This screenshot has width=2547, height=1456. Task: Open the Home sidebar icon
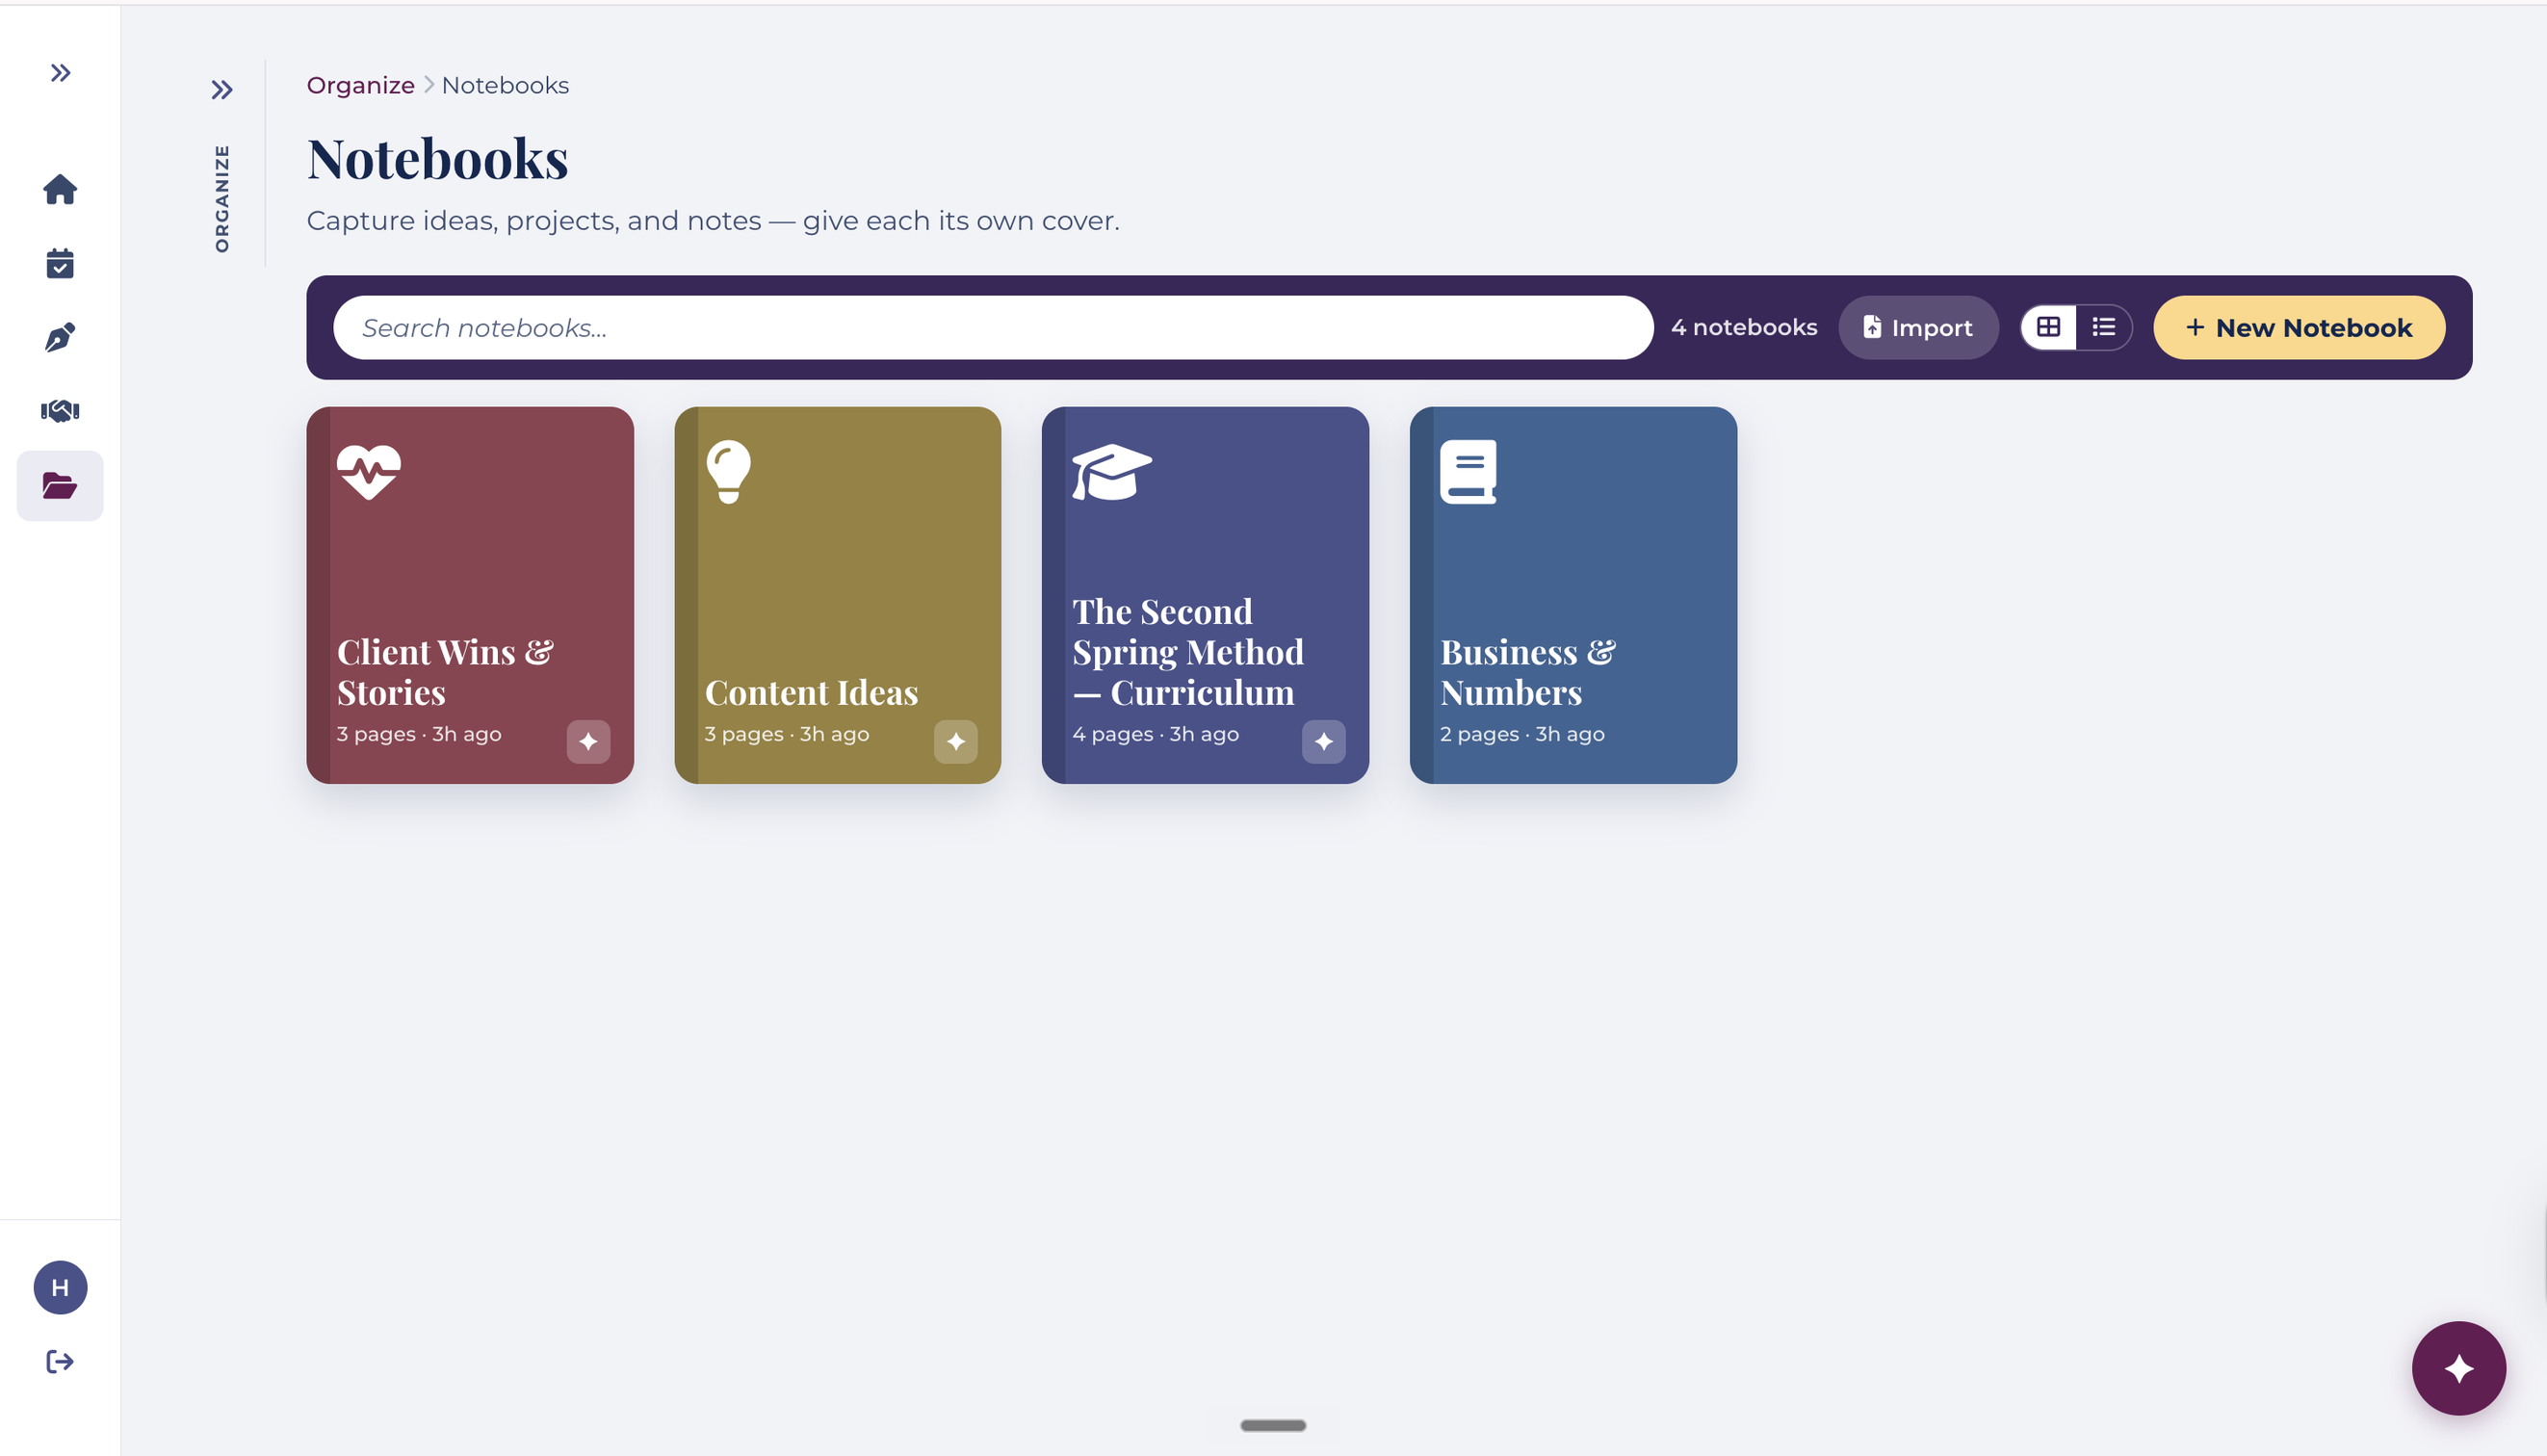(x=60, y=189)
